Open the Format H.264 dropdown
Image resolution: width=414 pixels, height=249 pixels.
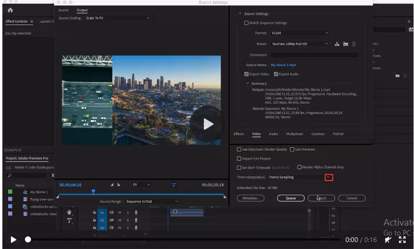[x=300, y=33]
